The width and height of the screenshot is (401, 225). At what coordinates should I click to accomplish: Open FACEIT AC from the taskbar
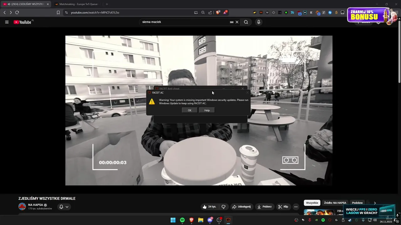(x=228, y=220)
